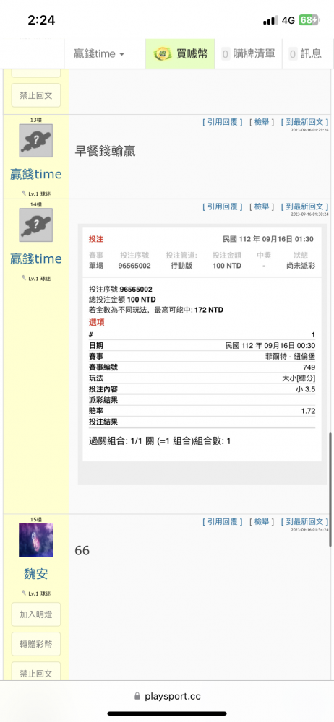Screen dimensions: 334x722
Task: Click 檢舉 on the 13樓 post
Action: tap(262, 122)
